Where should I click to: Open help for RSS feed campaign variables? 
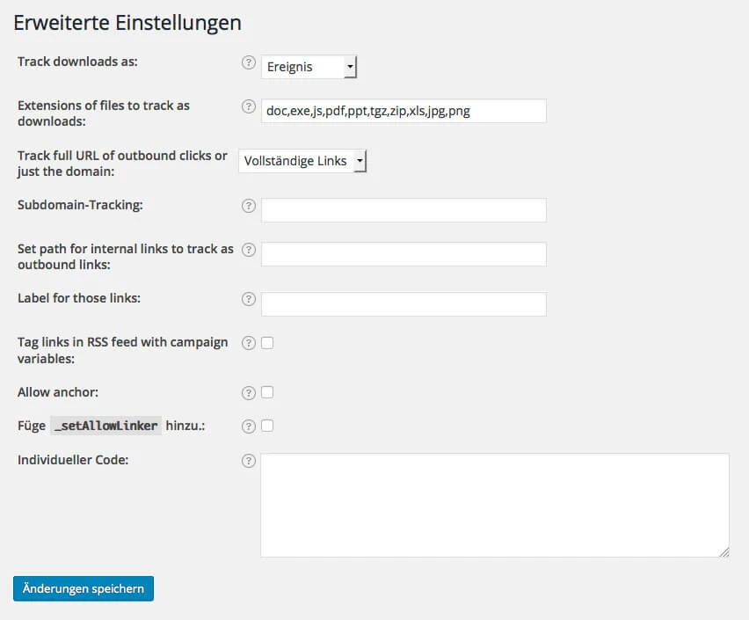247,342
